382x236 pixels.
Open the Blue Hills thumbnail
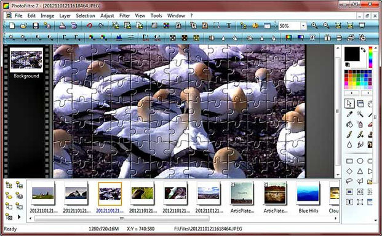pos(308,193)
